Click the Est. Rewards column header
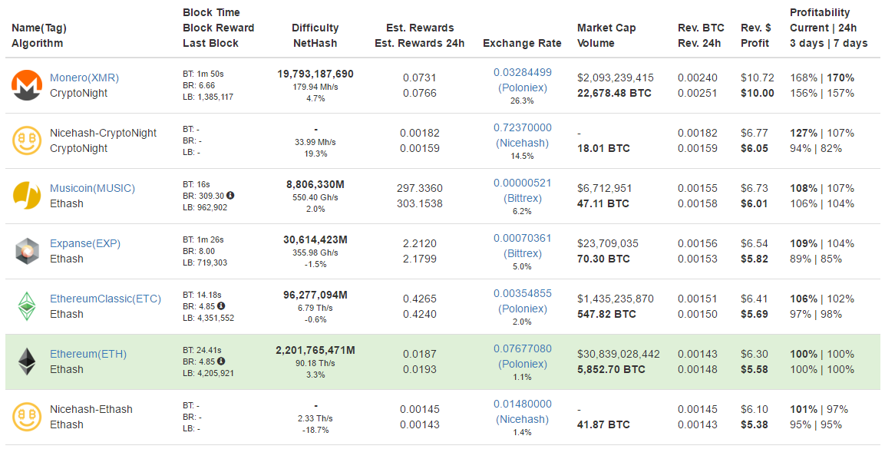This screenshot has width=885, height=449. (419, 35)
